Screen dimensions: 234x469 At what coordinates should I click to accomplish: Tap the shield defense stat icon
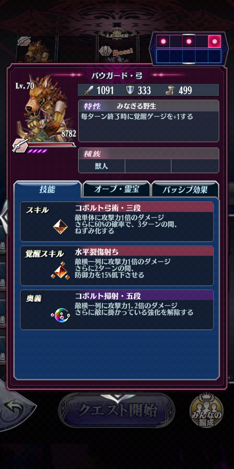(x=129, y=90)
